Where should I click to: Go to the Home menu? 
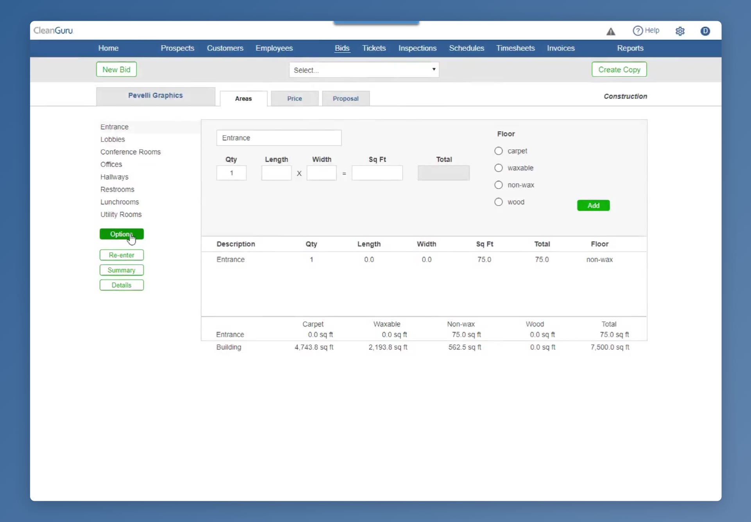click(x=108, y=48)
